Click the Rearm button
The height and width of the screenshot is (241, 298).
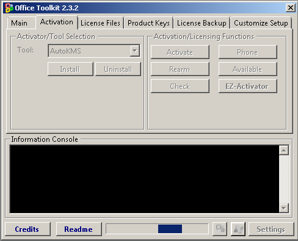pyautogui.click(x=180, y=69)
